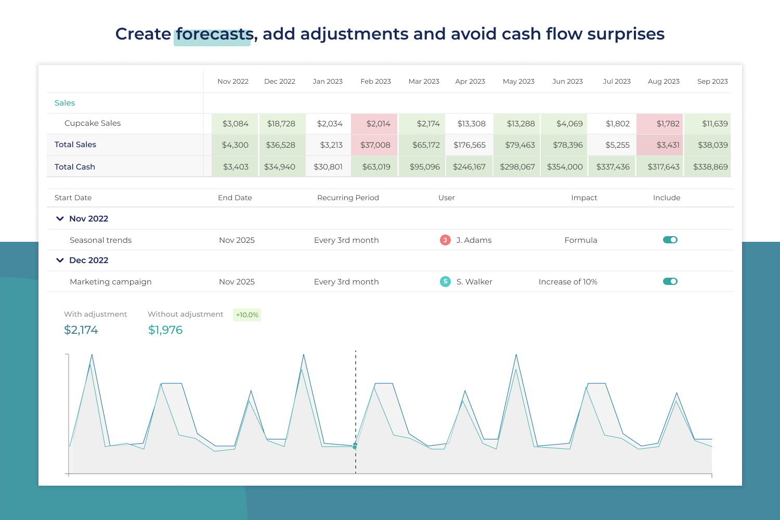Click the Jun 2023 column header

click(567, 82)
